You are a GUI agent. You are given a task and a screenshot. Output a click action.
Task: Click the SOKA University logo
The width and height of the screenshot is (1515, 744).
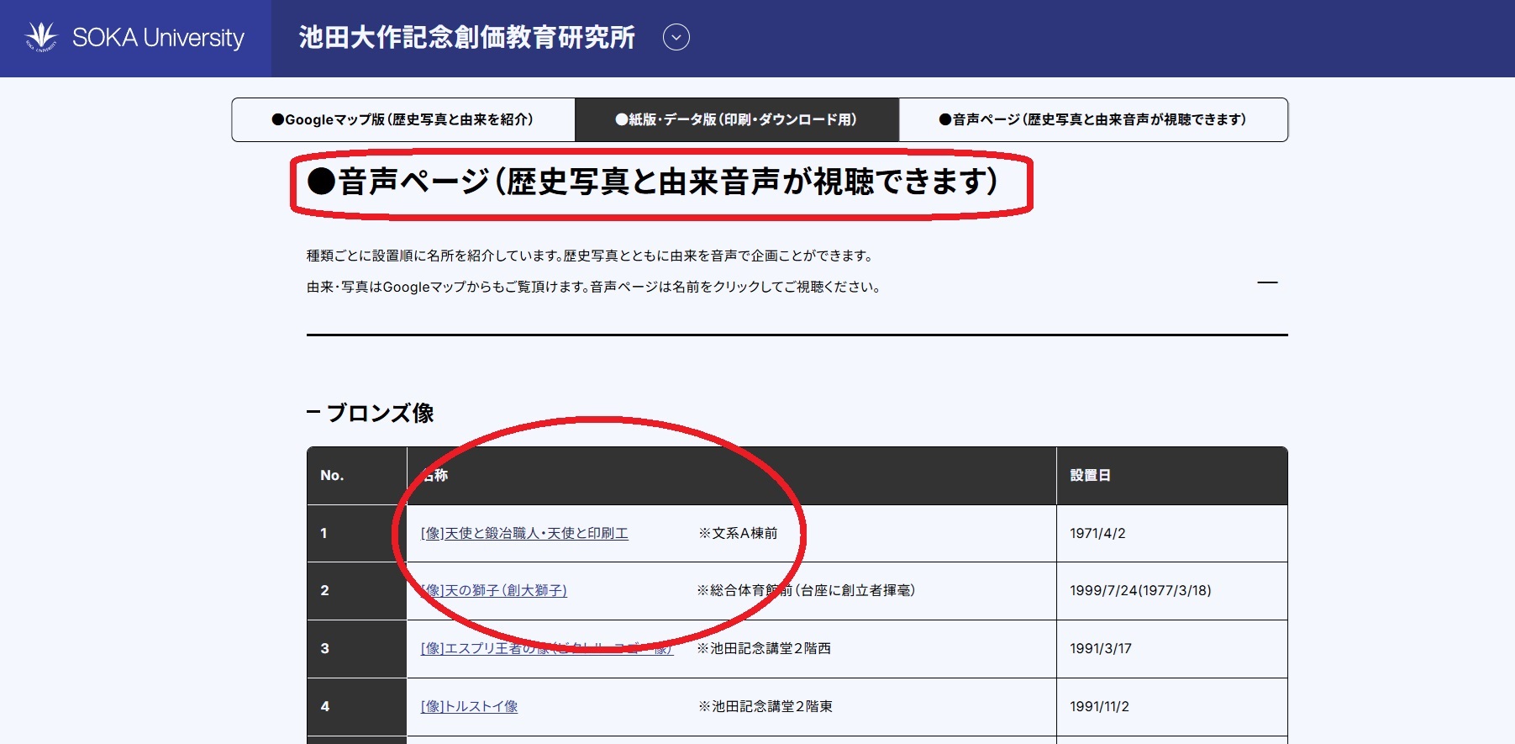point(135,38)
